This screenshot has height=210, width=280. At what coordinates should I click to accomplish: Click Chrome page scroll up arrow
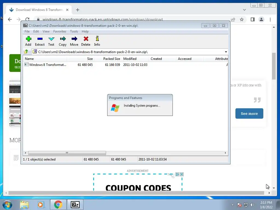274,27
